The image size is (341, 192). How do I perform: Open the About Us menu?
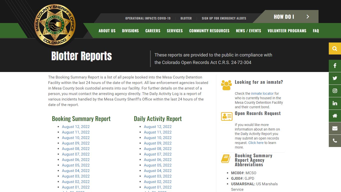tap(107, 31)
